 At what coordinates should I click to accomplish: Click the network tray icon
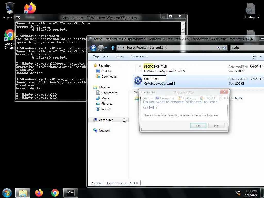pos(238,193)
